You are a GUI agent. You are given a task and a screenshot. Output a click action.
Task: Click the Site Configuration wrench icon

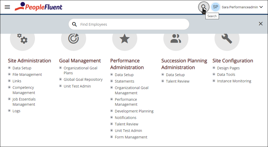[227, 39]
